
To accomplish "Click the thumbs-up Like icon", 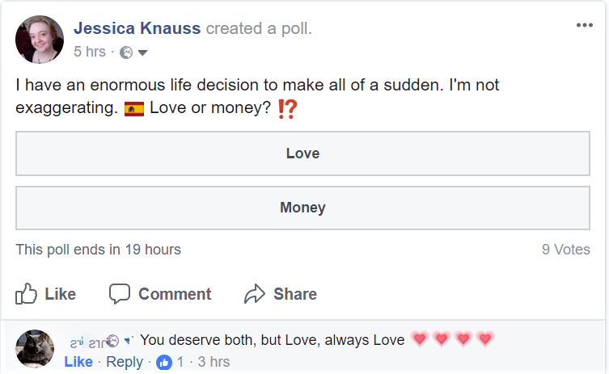I will click(27, 293).
